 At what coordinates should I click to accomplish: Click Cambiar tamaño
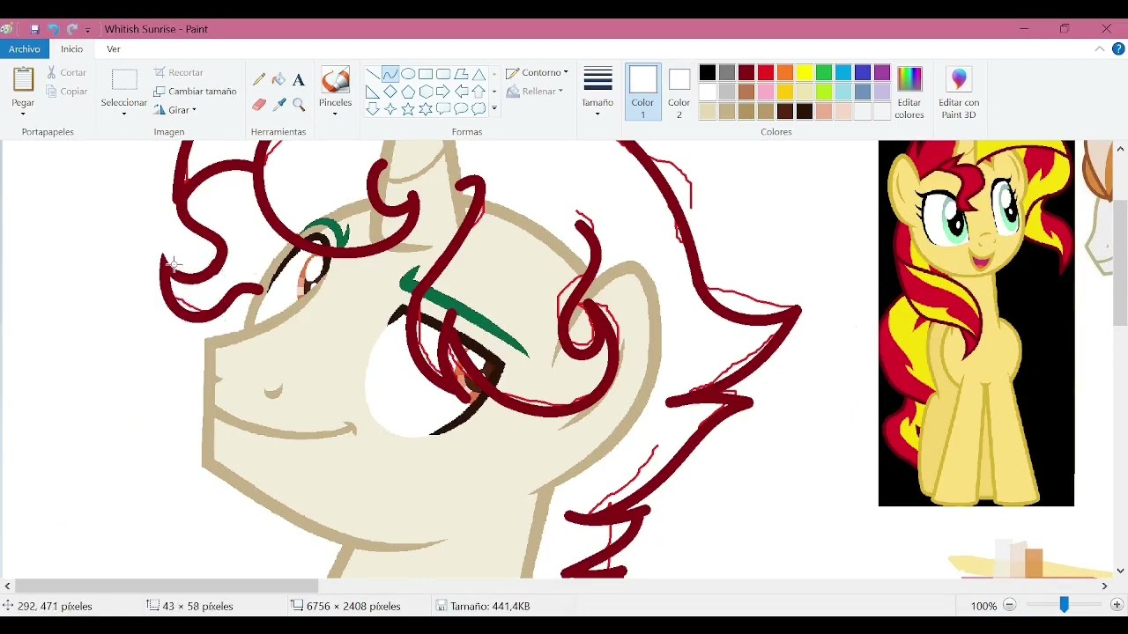195,92
